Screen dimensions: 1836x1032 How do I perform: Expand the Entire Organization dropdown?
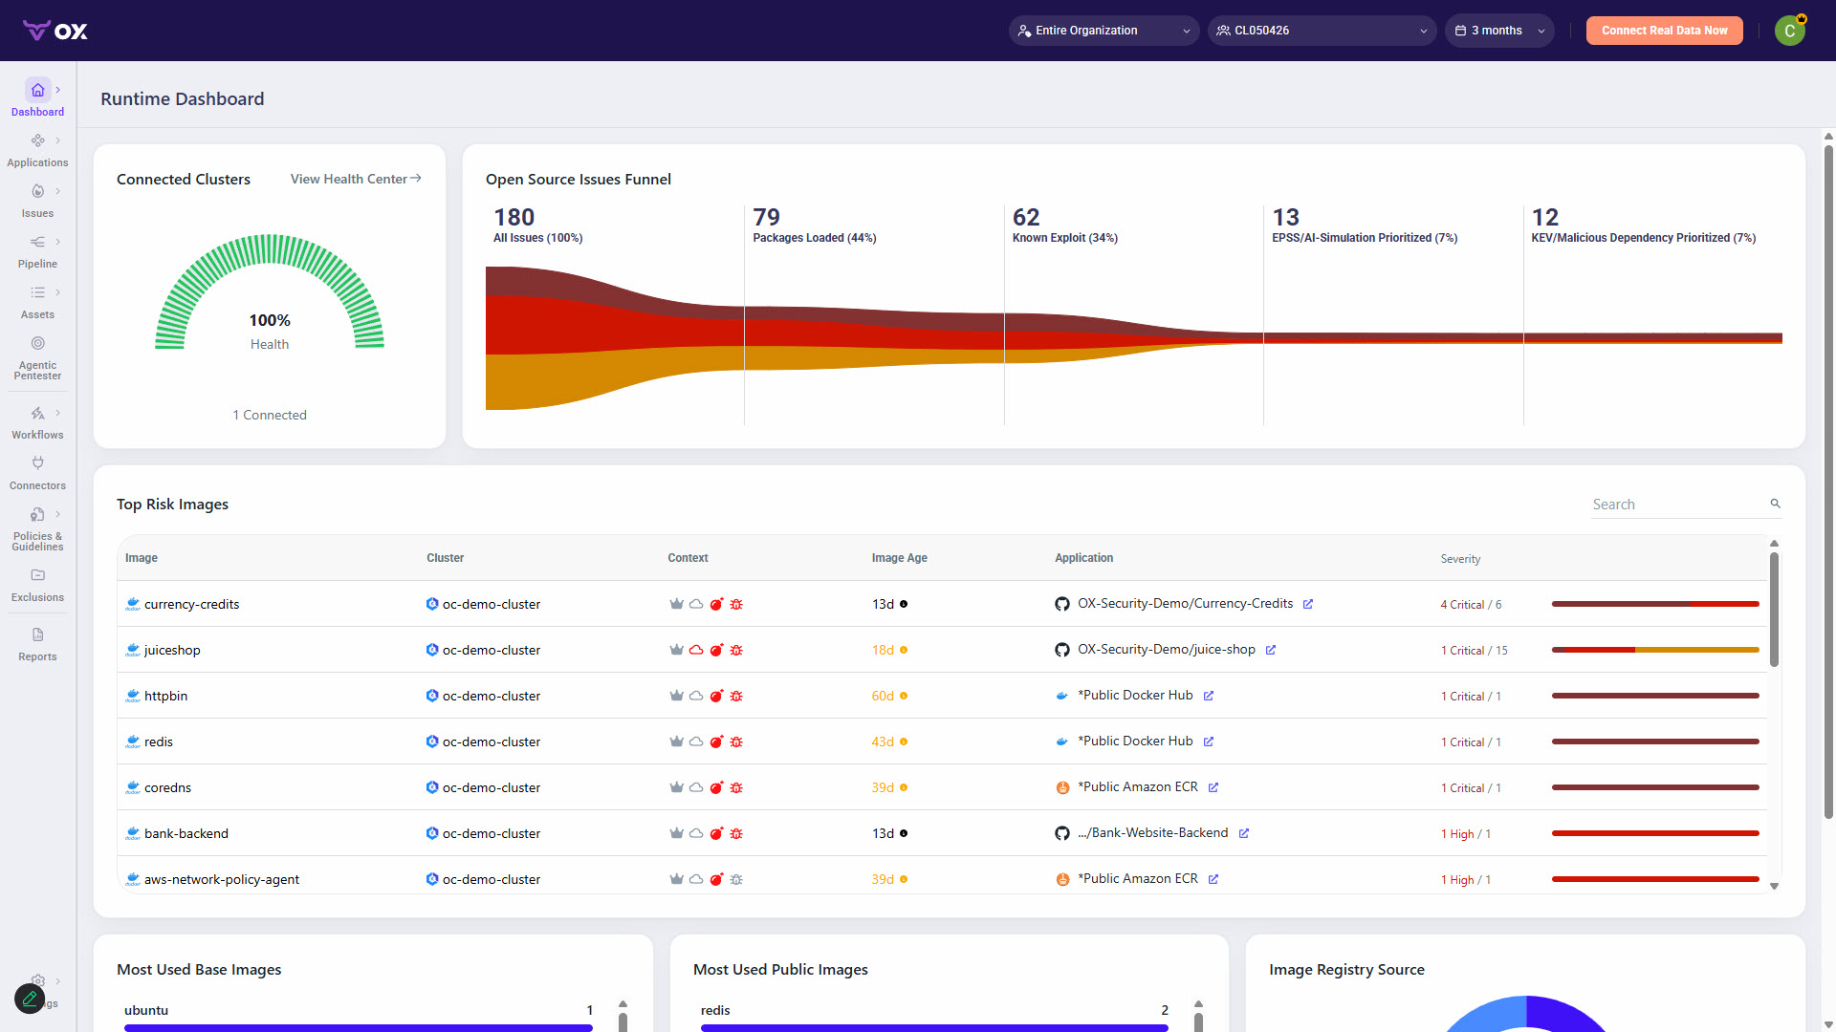(x=1104, y=31)
